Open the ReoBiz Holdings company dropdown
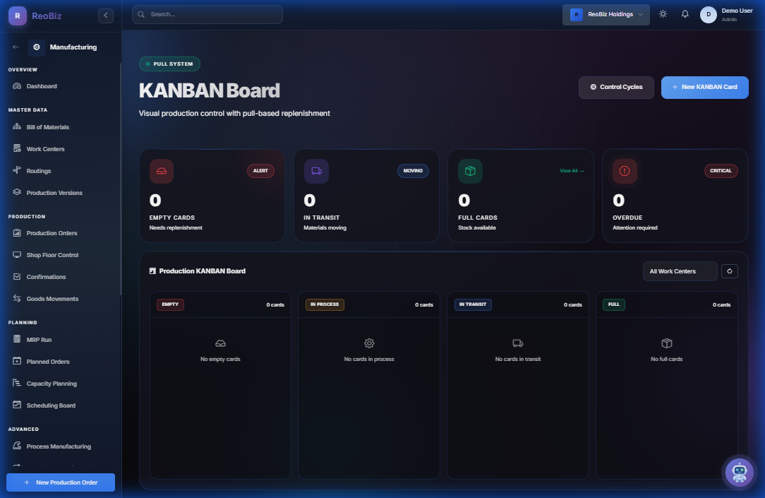The width and height of the screenshot is (765, 498). (606, 13)
